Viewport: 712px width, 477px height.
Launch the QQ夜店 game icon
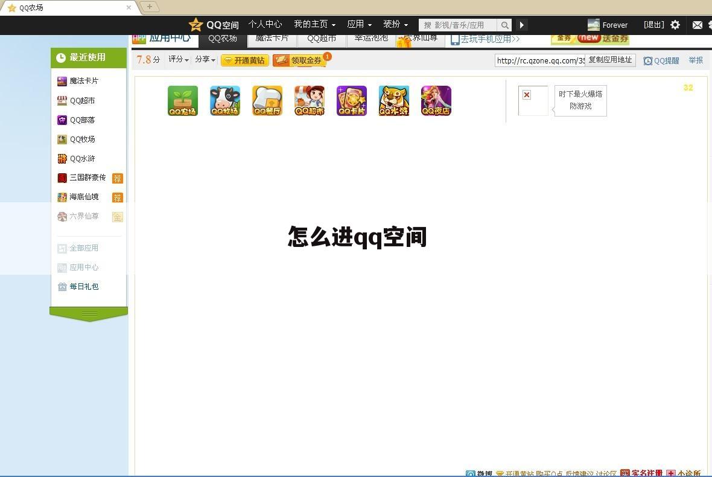point(436,100)
